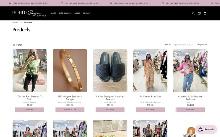Click the black designer sandals image
The image size is (220, 137).
pos(110,70)
